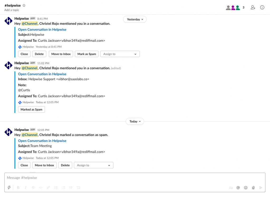The height and width of the screenshot is (197, 270).
Task: Star the #helpwise channel
Action: point(24,5)
